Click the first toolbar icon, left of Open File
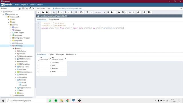The height and width of the screenshot is (103, 183). [x=38, y=12]
